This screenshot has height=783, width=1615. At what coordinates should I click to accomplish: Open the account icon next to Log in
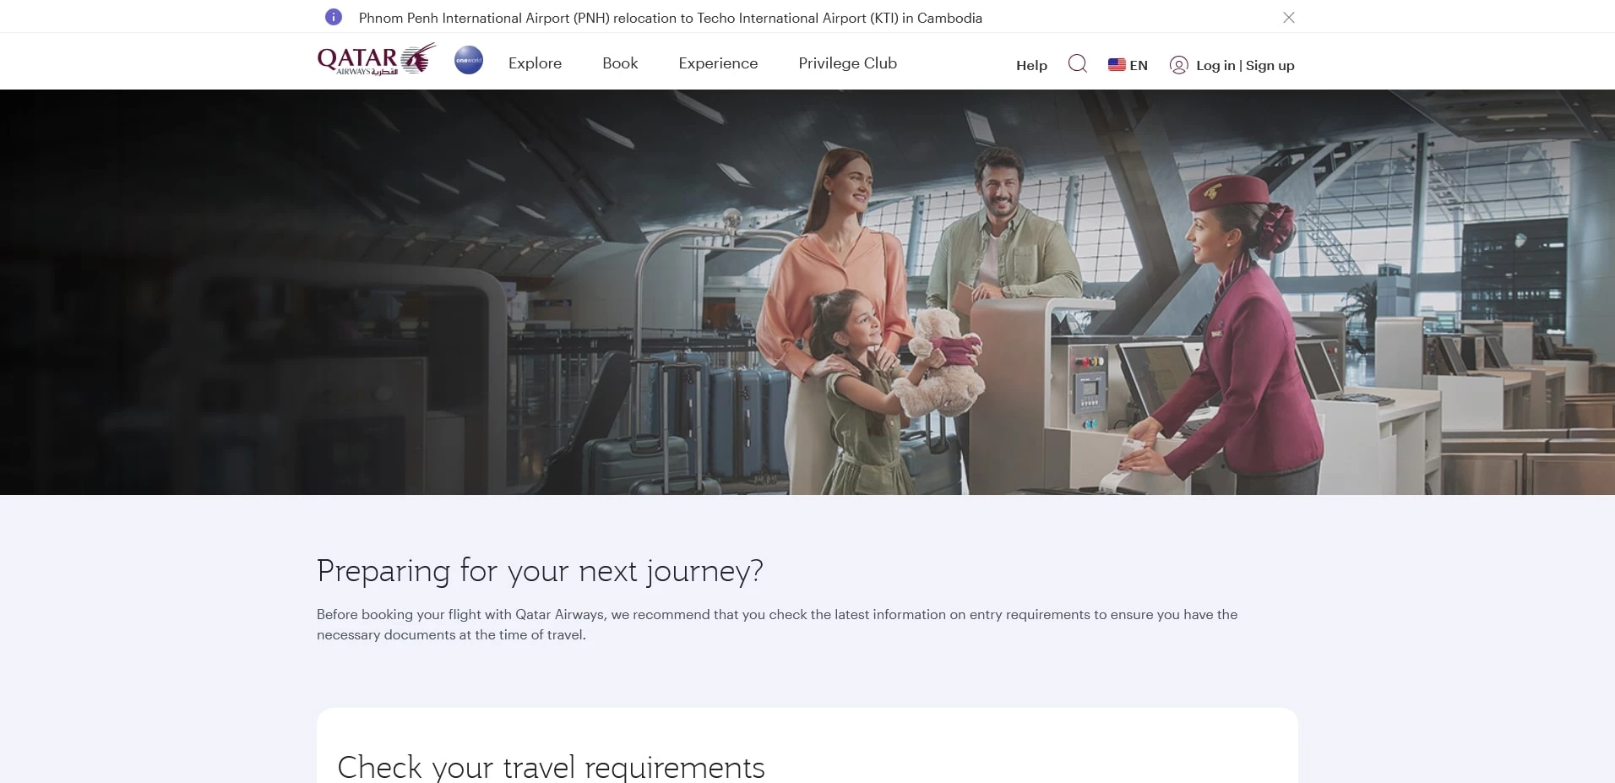[1179, 64]
